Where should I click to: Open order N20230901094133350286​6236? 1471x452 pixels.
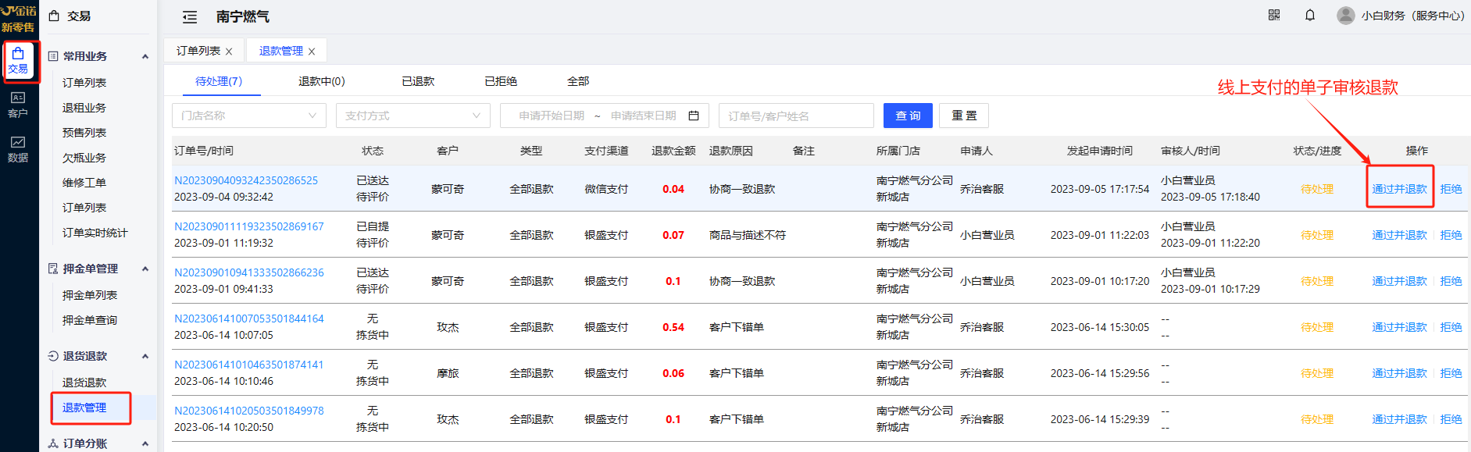pos(249,272)
